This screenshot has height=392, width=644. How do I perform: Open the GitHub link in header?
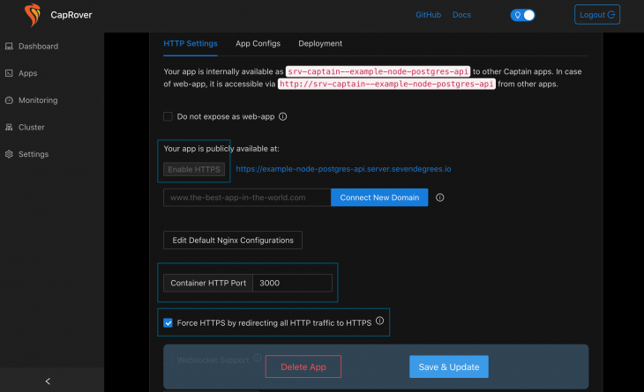pos(429,15)
